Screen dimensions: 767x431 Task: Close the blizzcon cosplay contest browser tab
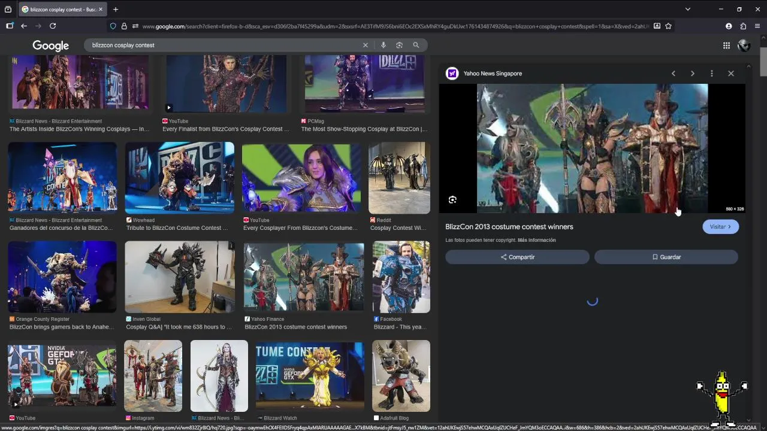tap(100, 10)
